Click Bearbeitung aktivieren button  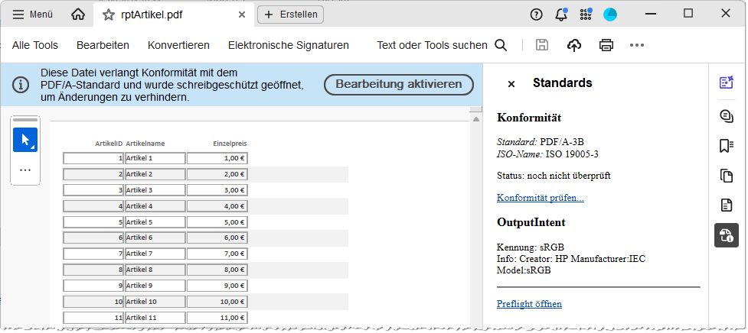(399, 85)
